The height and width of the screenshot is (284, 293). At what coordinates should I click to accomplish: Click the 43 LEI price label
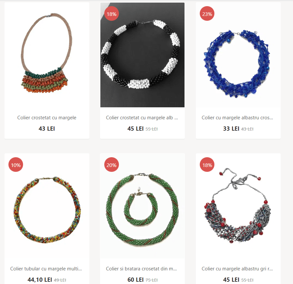pyautogui.click(x=47, y=129)
